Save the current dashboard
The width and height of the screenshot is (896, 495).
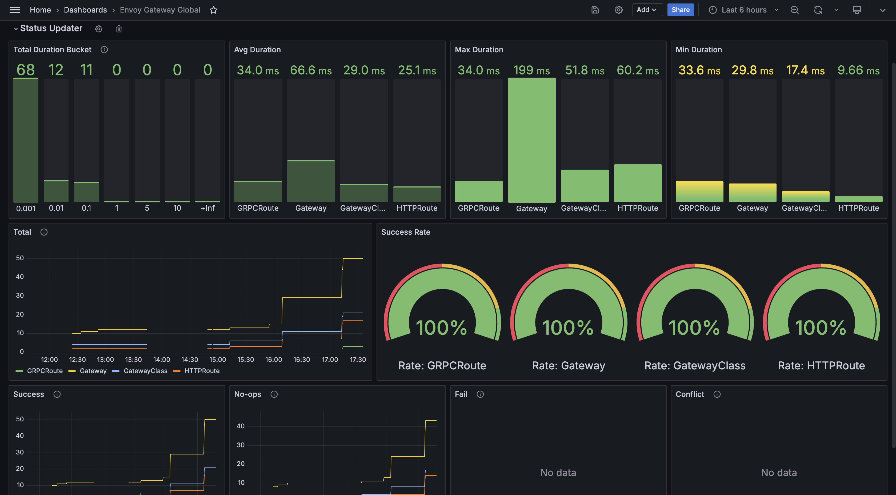point(595,10)
